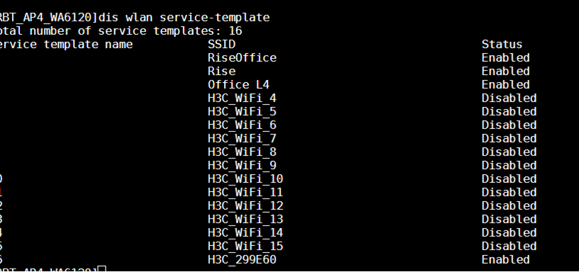Click the H3C_WiFi_4 SSID text
The width and height of the screenshot is (579, 272).
coord(242,98)
